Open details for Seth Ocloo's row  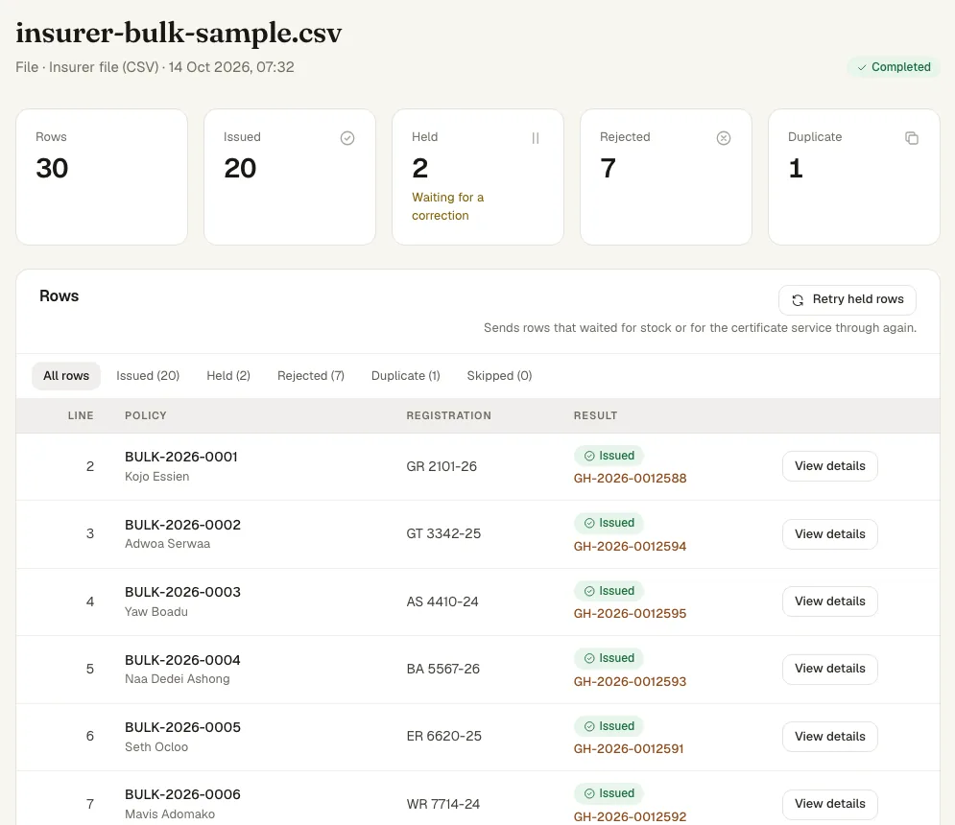coord(829,737)
